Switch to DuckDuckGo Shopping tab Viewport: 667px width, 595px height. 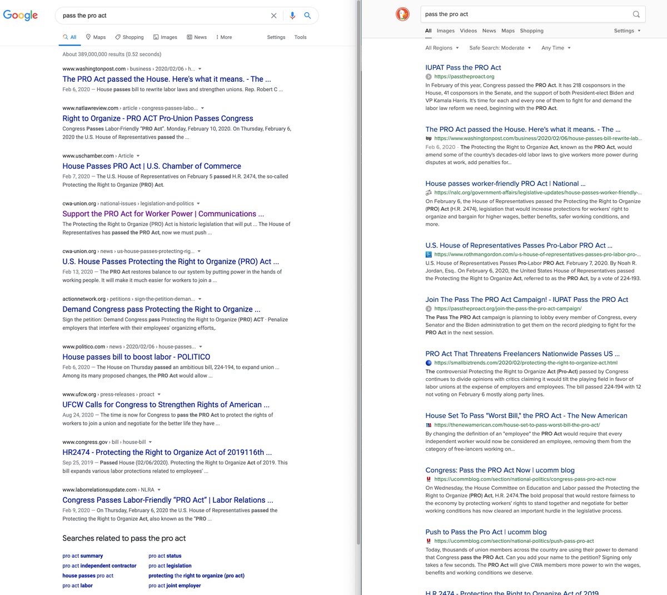tap(532, 31)
